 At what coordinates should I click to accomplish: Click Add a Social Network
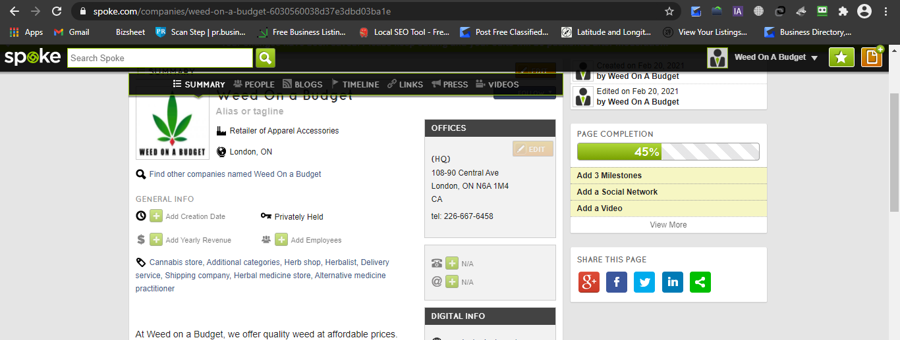pyautogui.click(x=617, y=192)
